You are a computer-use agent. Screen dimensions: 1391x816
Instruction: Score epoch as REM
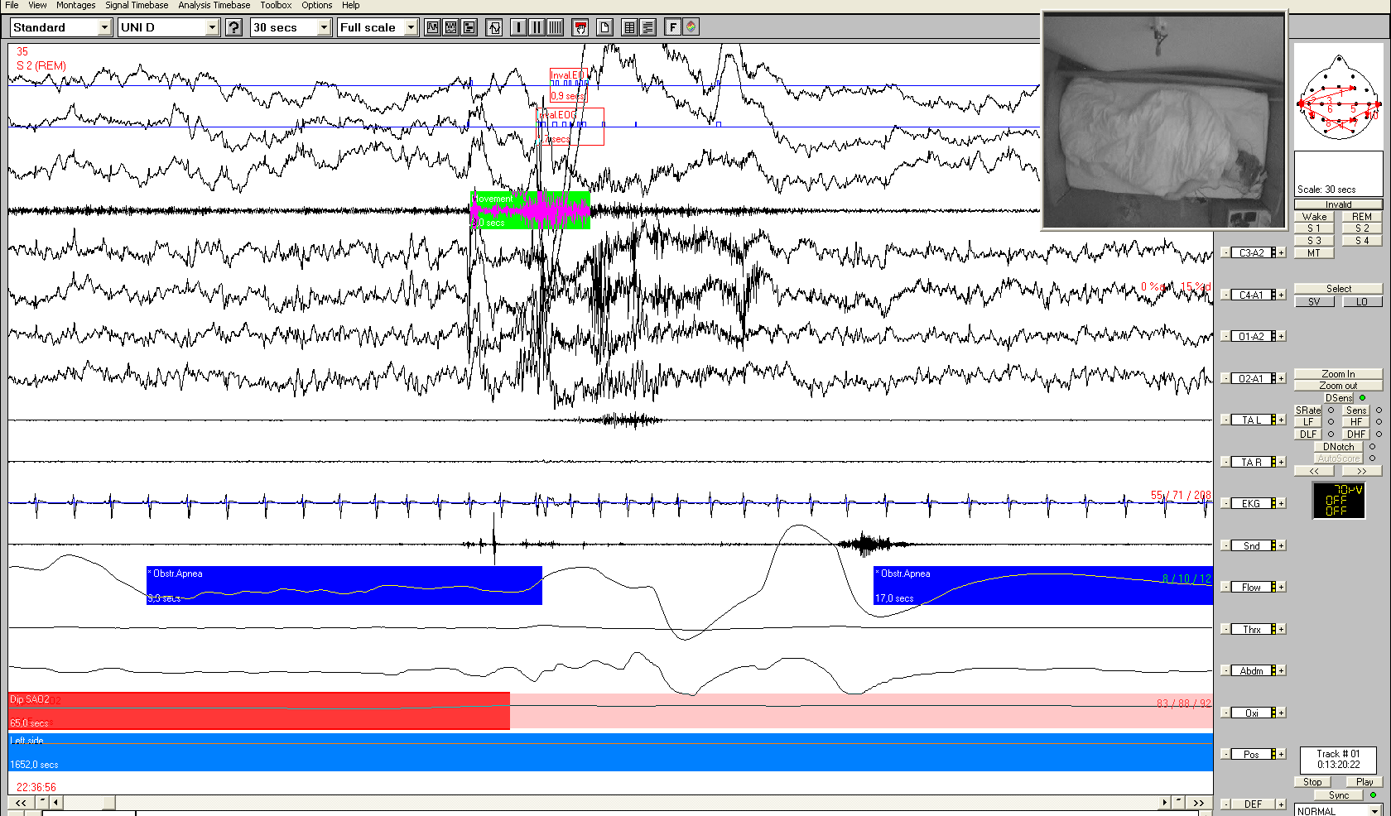coord(1362,216)
